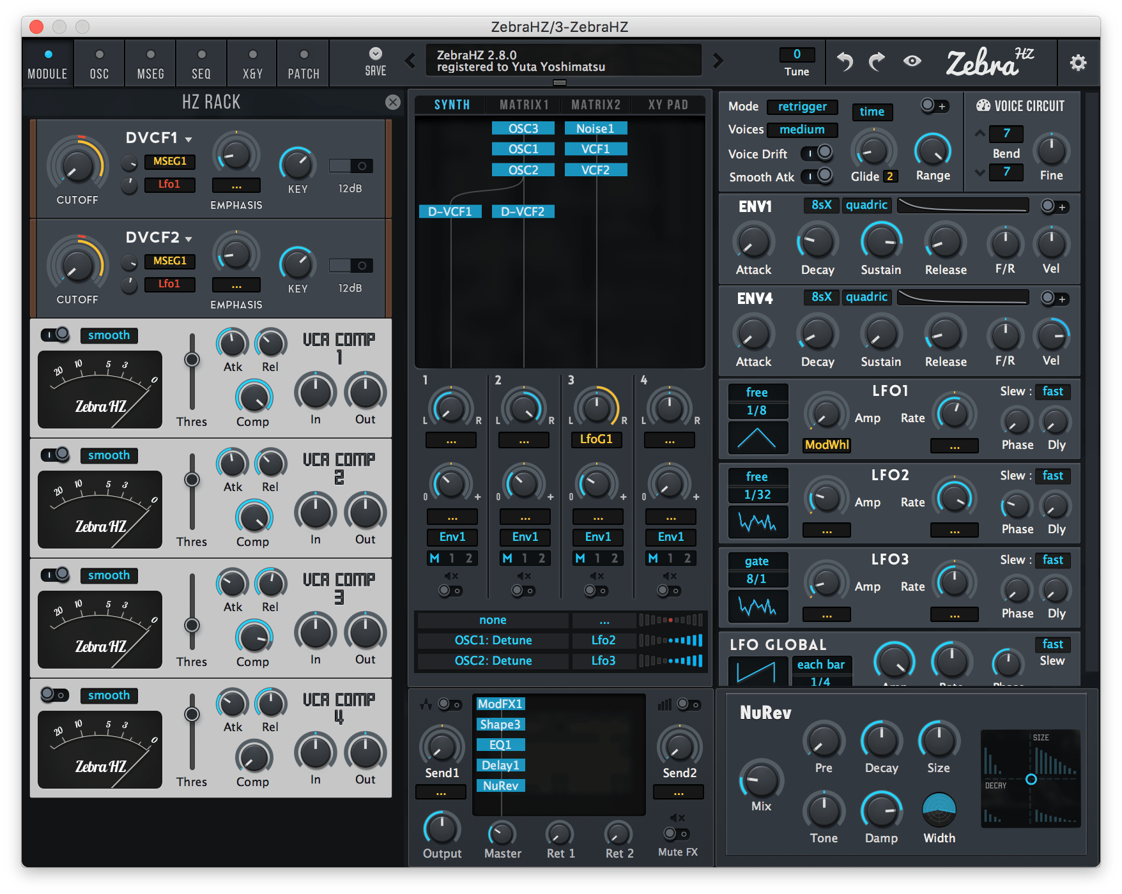The image size is (1122, 894).
Task: Click the ENV4 curve display
Action: (963, 297)
